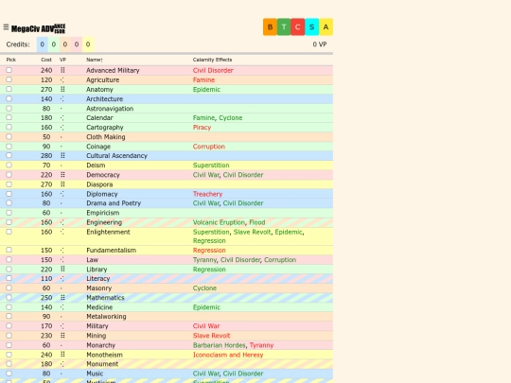This screenshot has height=383, width=511.
Task: Click the MegaCiv Advisor logo
Action: pos(38,28)
